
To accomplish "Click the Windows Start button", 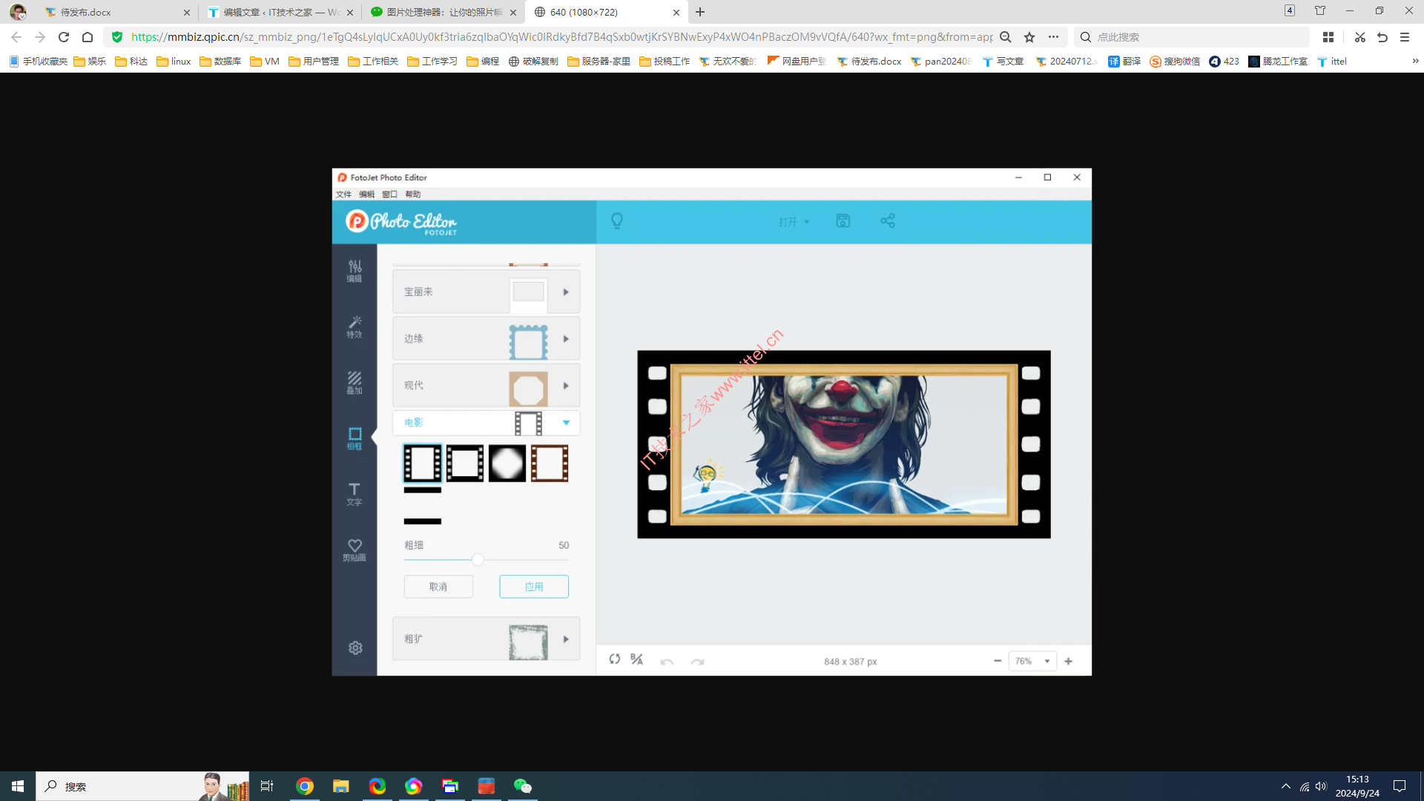I will 18,786.
